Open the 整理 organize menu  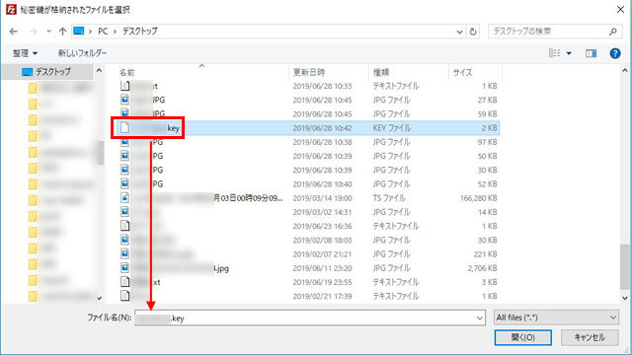point(25,53)
